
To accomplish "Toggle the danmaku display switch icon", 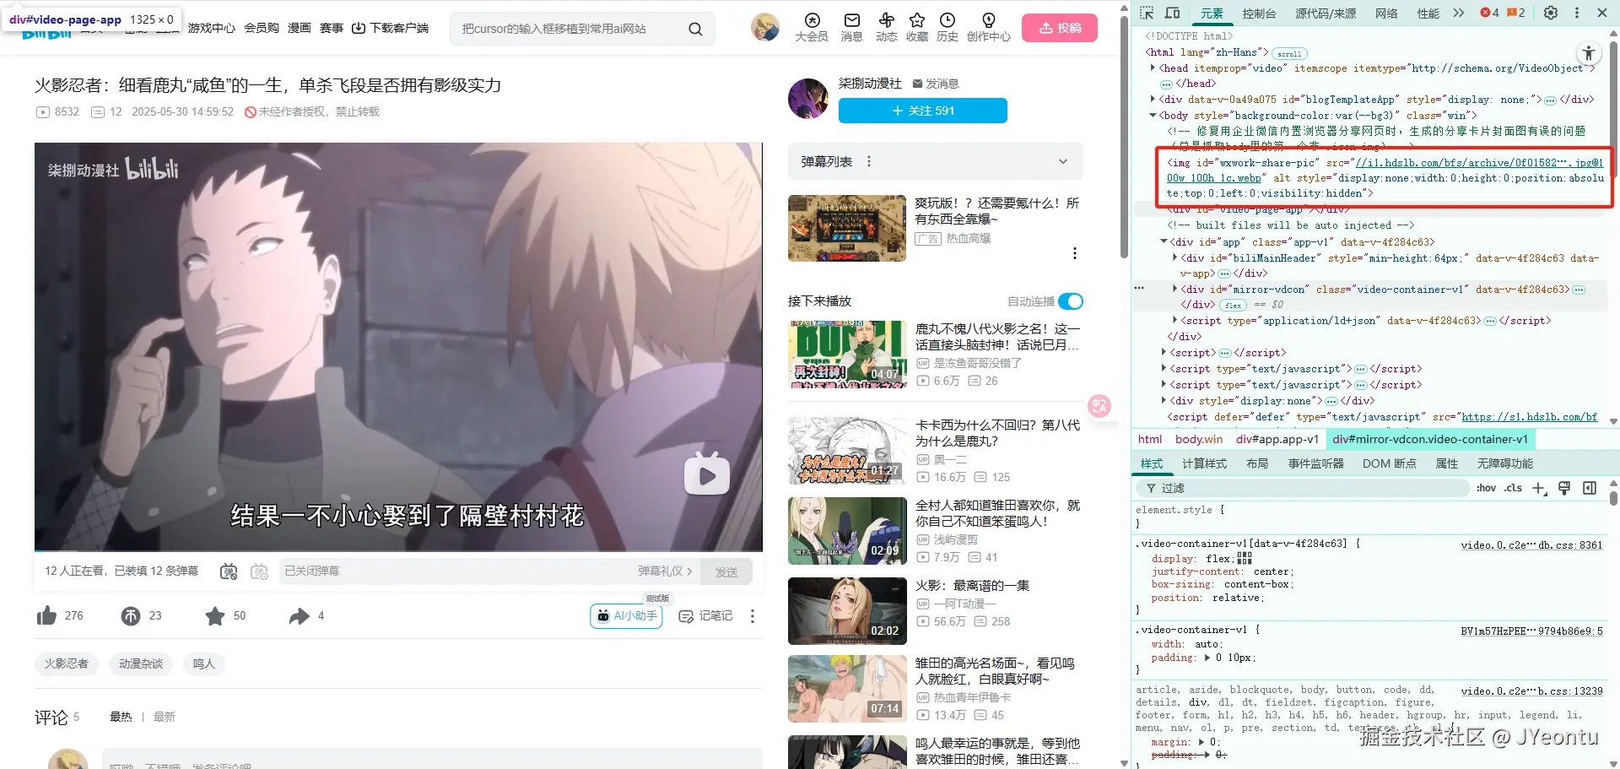I will point(229,571).
